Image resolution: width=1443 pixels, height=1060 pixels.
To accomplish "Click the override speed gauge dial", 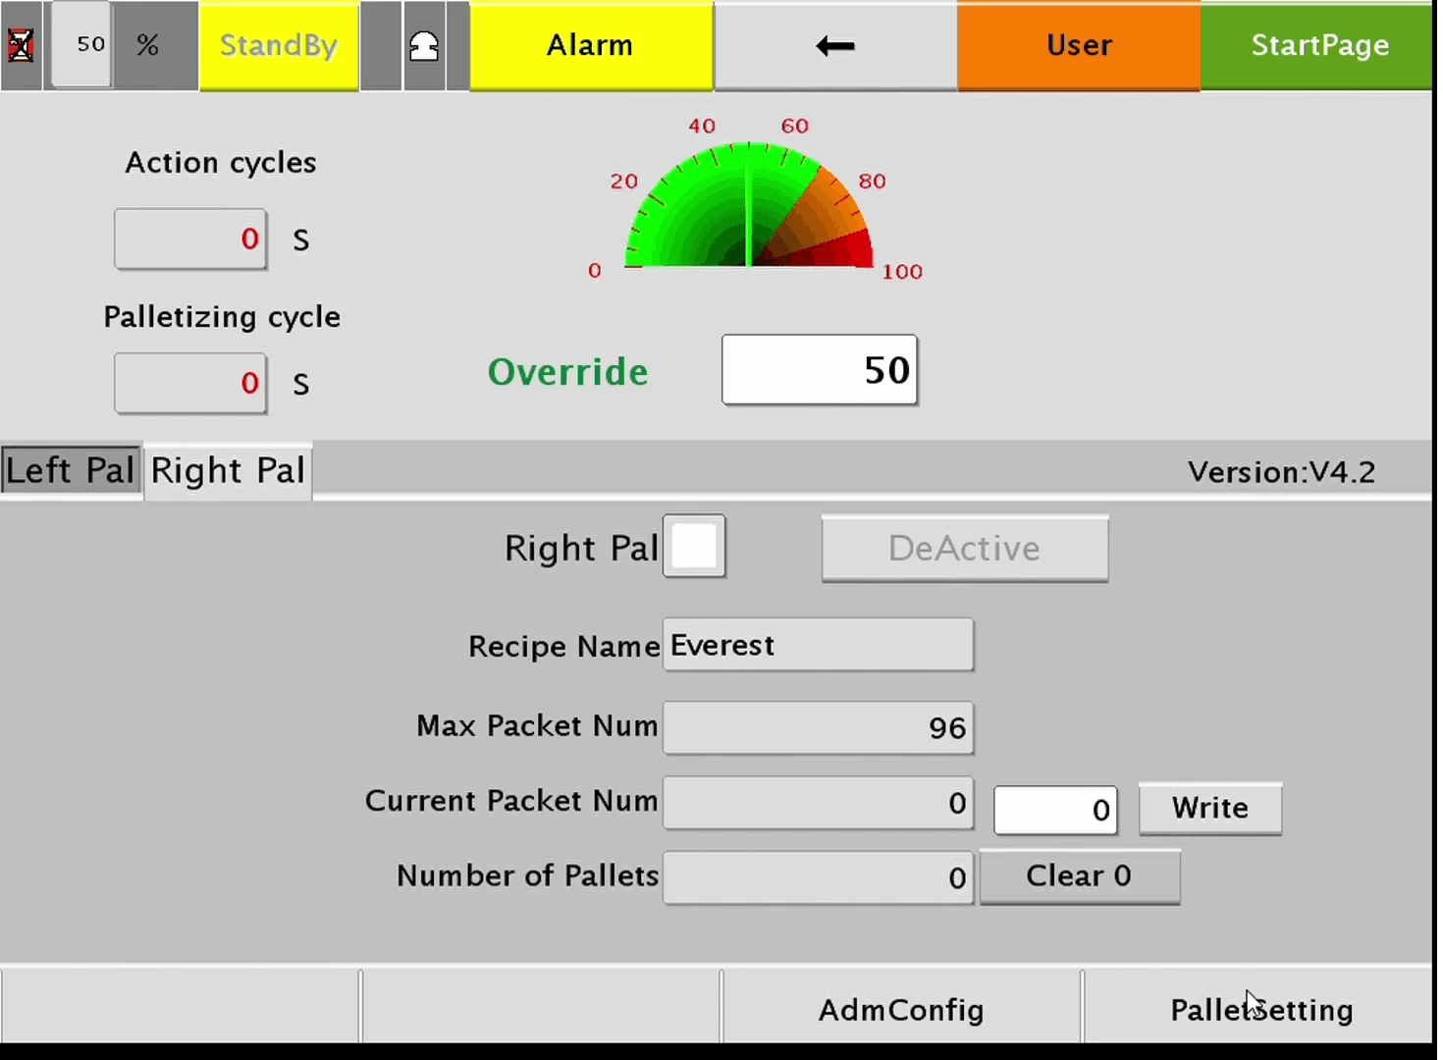I will point(749,208).
